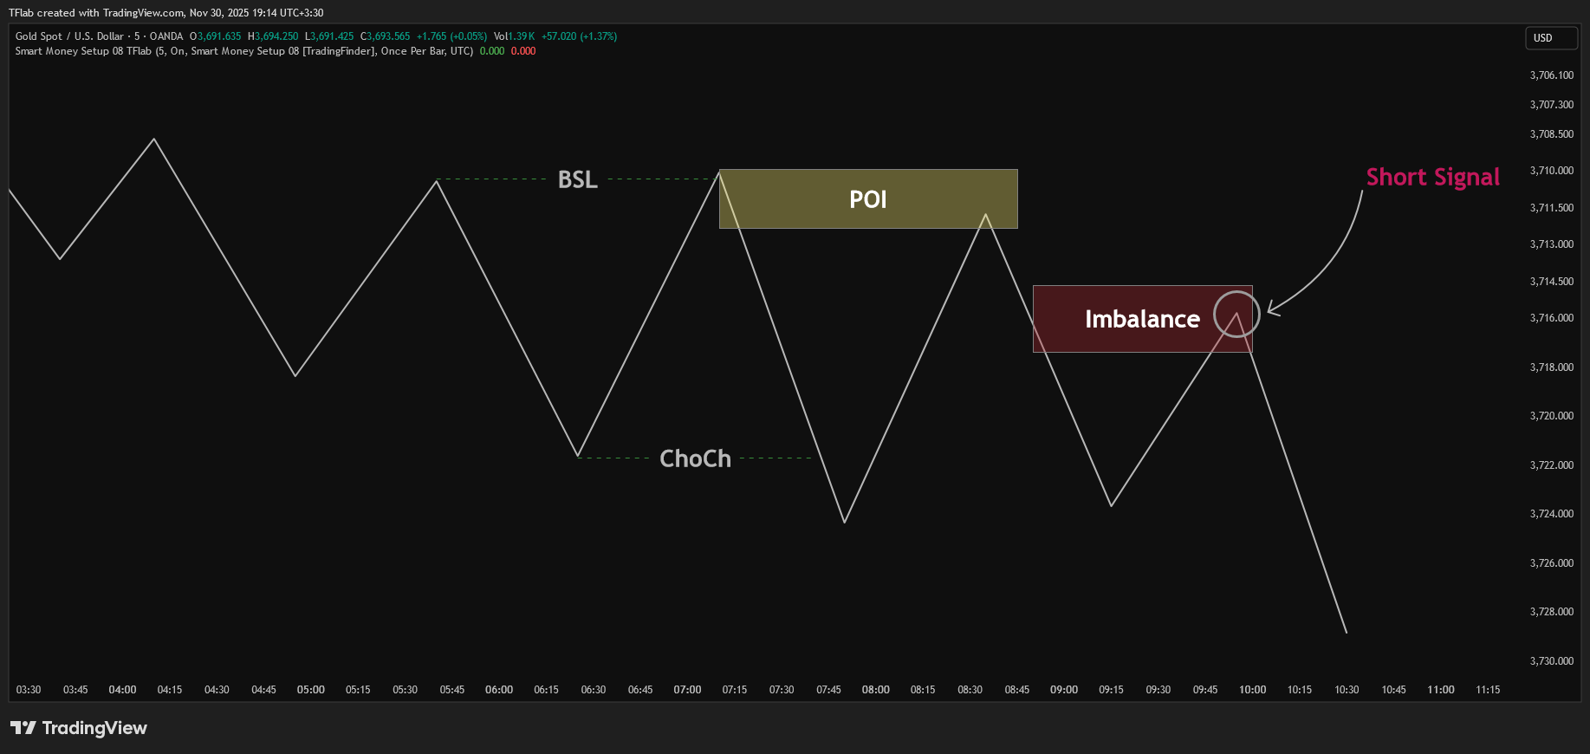Click the 11:15 time axis label
The image size is (1590, 754).
(x=1488, y=690)
